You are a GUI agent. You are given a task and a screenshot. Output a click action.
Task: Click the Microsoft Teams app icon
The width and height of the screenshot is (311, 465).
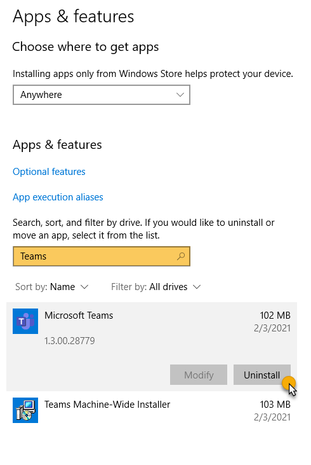pos(25,321)
